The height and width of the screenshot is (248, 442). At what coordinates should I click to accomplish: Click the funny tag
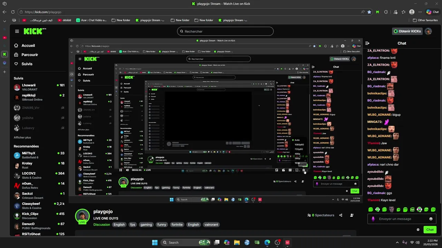click(x=162, y=225)
